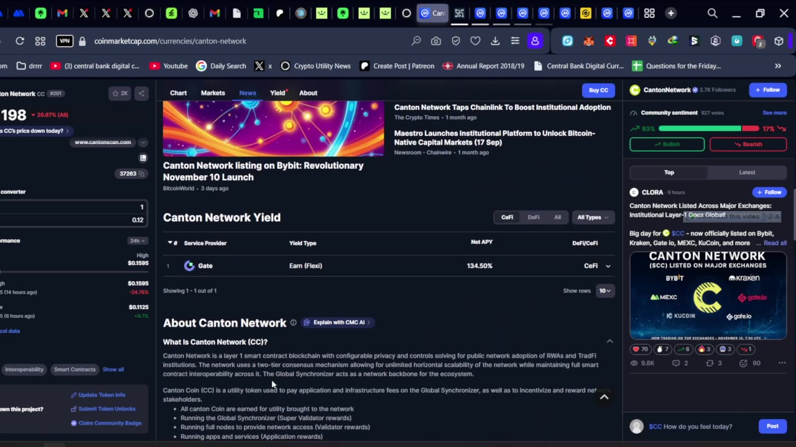
Task: Open the VPN badge in address bar
Action: tap(65, 41)
